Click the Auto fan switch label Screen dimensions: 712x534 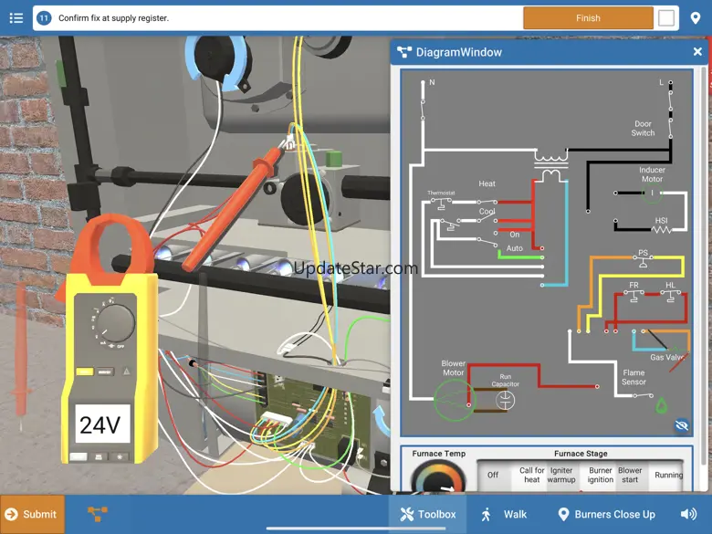click(515, 248)
